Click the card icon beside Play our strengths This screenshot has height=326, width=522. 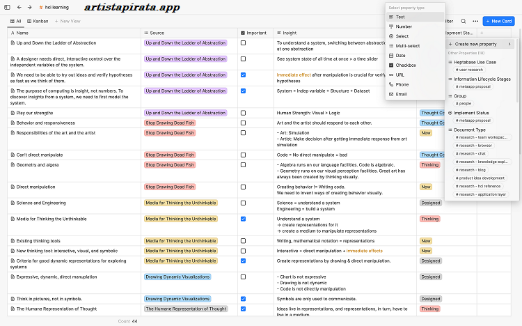13,113
